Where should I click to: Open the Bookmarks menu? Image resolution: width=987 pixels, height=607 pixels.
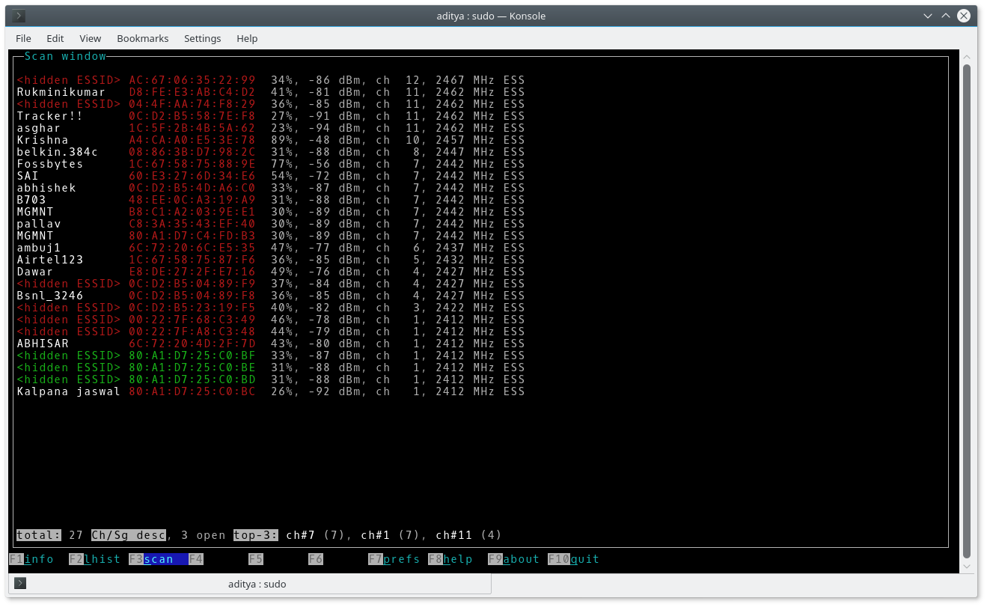[x=143, y=38]
